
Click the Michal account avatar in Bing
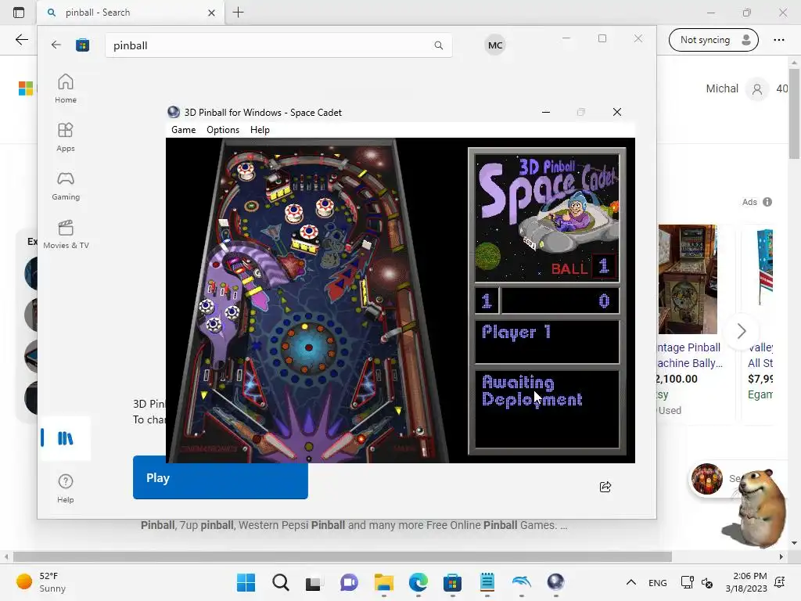[x=757, y=89]
